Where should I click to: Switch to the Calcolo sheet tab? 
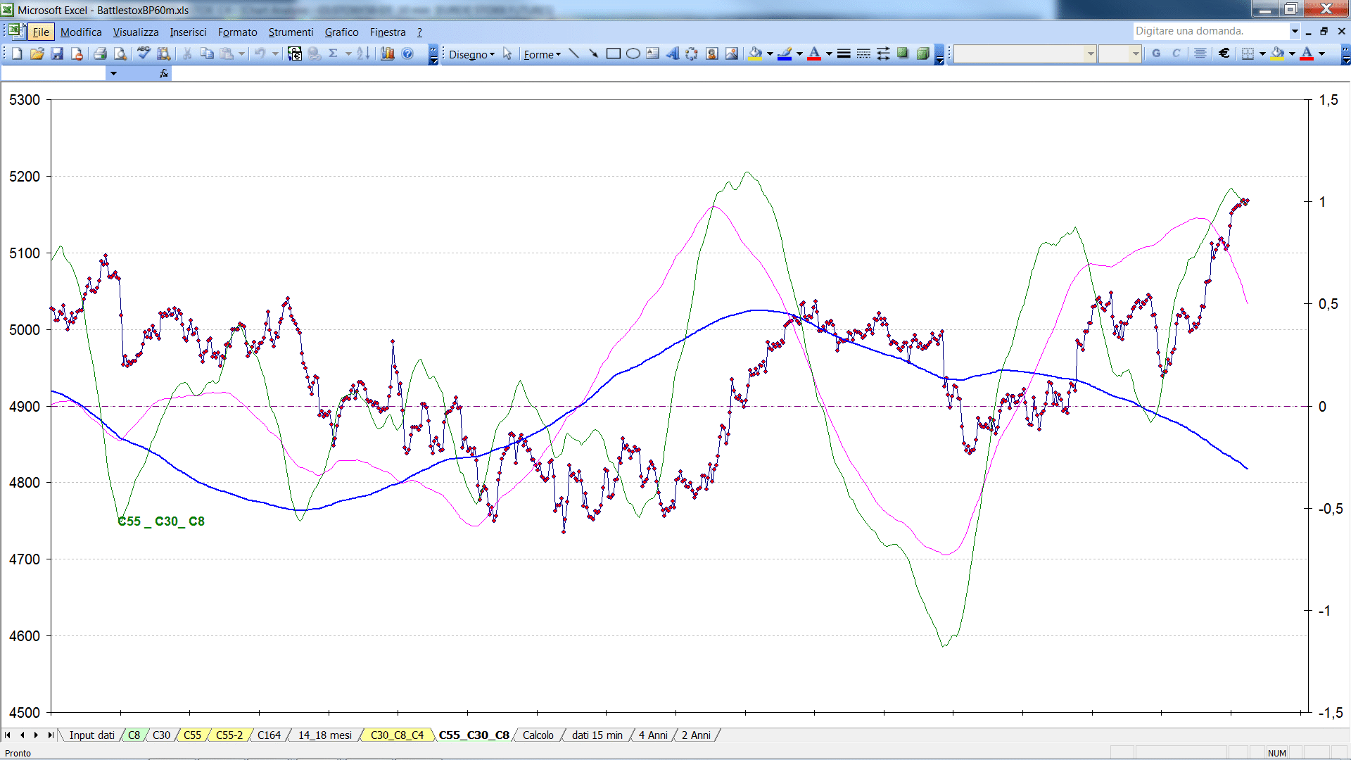538,735
